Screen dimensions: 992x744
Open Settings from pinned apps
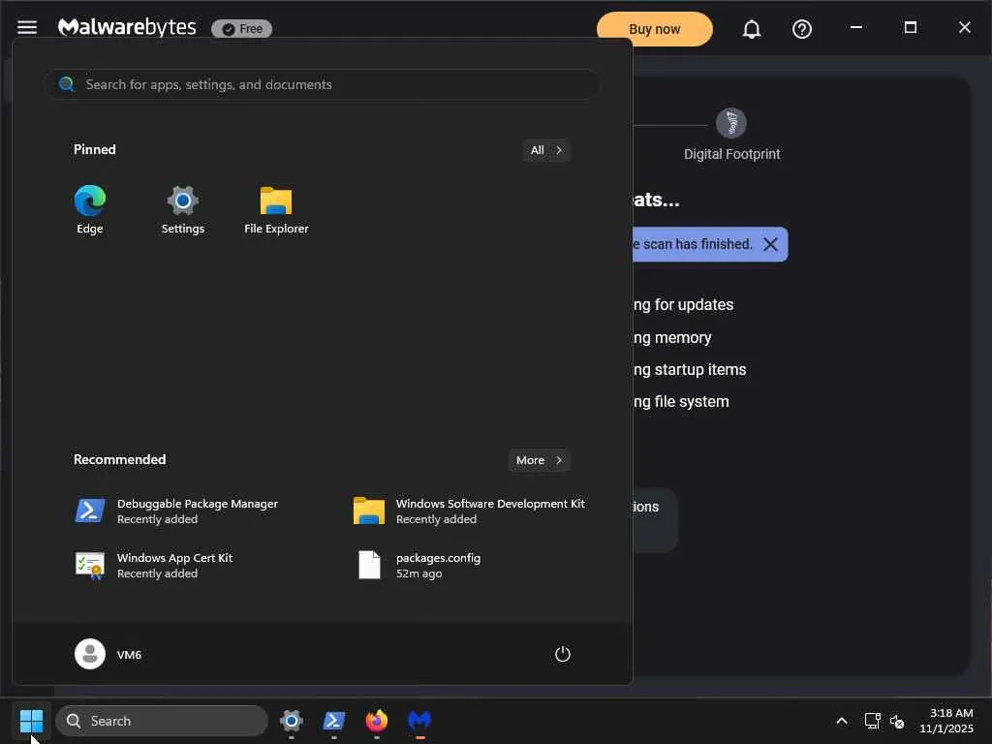click(x=183, y=210)
